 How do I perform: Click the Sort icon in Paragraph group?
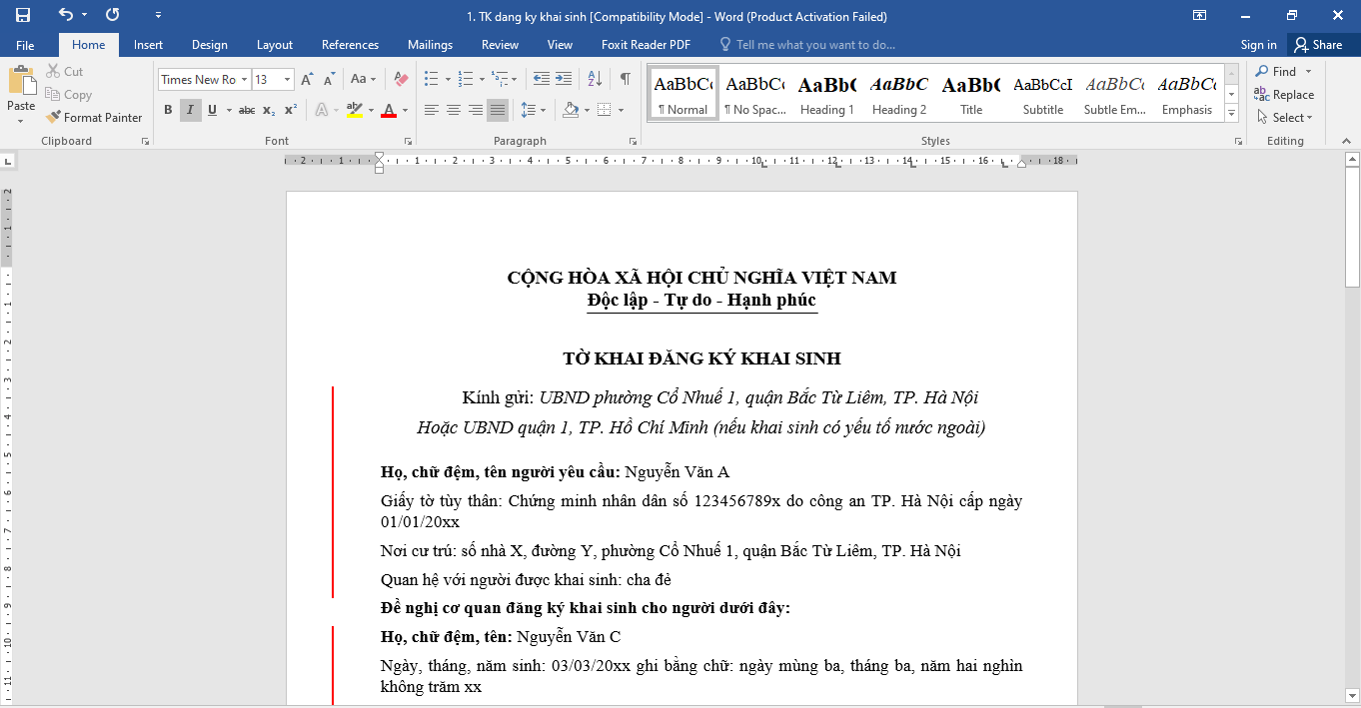pyautogui.click(x=595, y=79)
